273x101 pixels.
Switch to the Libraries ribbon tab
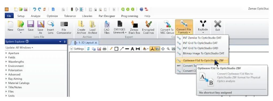tap(87, 16)
